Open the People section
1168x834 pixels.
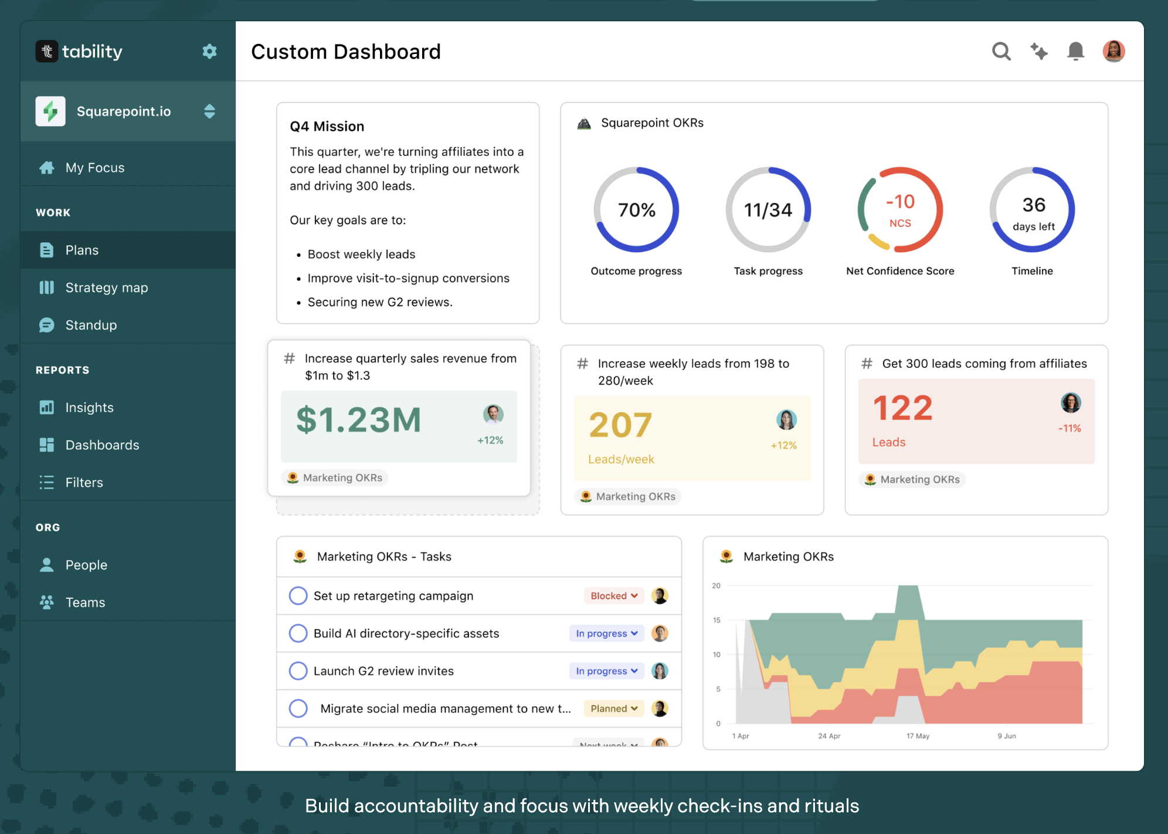tap(86, 565)
